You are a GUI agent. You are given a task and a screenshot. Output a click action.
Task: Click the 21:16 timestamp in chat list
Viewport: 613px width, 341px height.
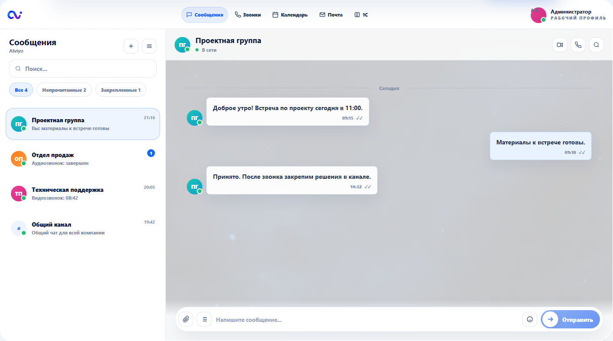click(149, 118)
